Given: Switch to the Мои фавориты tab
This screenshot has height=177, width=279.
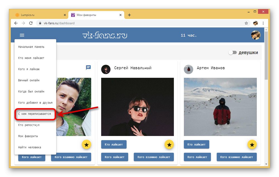Looking at the screenshot, I should point(96,15).
